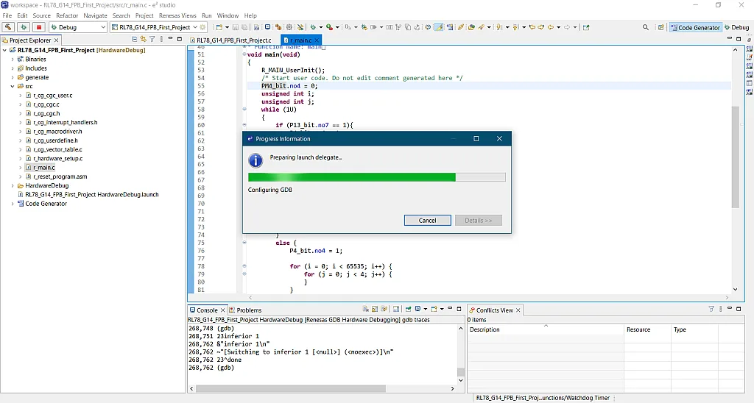Expand the generate folder
This screenshot has width=754, height=403.
click(13, 77)
